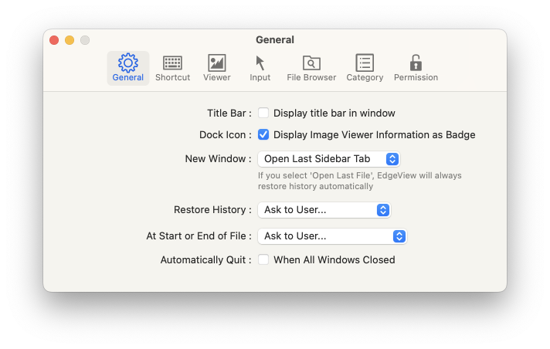Open the File Browser folder icon

pyautogui.click(x=311, y=63)
